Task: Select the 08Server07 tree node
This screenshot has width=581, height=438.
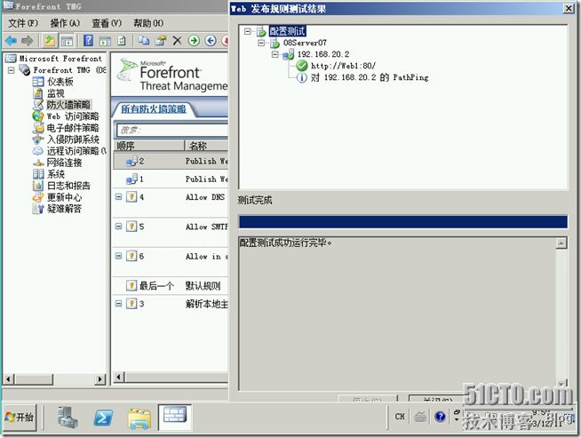Action: coord(305,43)
